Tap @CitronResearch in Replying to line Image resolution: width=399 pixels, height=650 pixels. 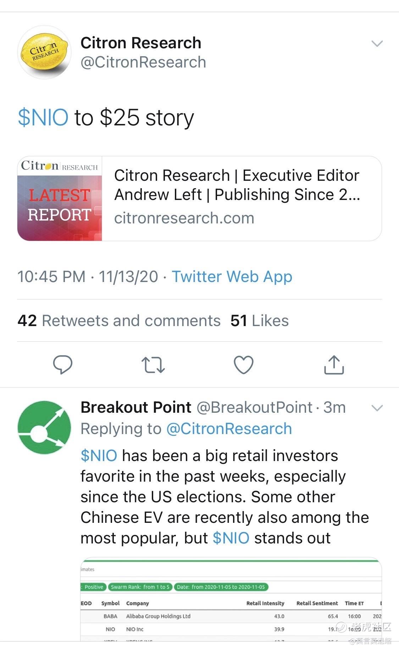(229, 429)
